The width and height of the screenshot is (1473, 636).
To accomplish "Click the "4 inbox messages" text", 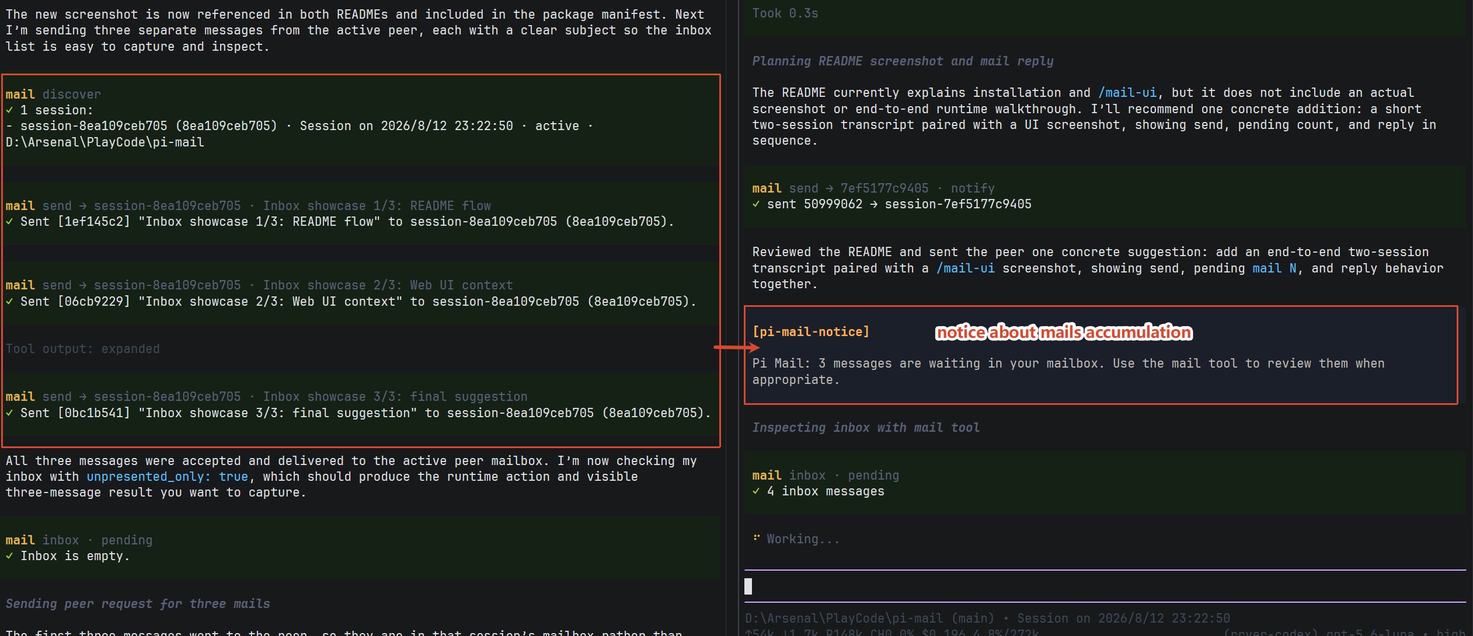I will [826, 491].
